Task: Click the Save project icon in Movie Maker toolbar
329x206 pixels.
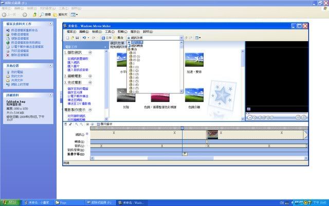Action: coord(77,38)
